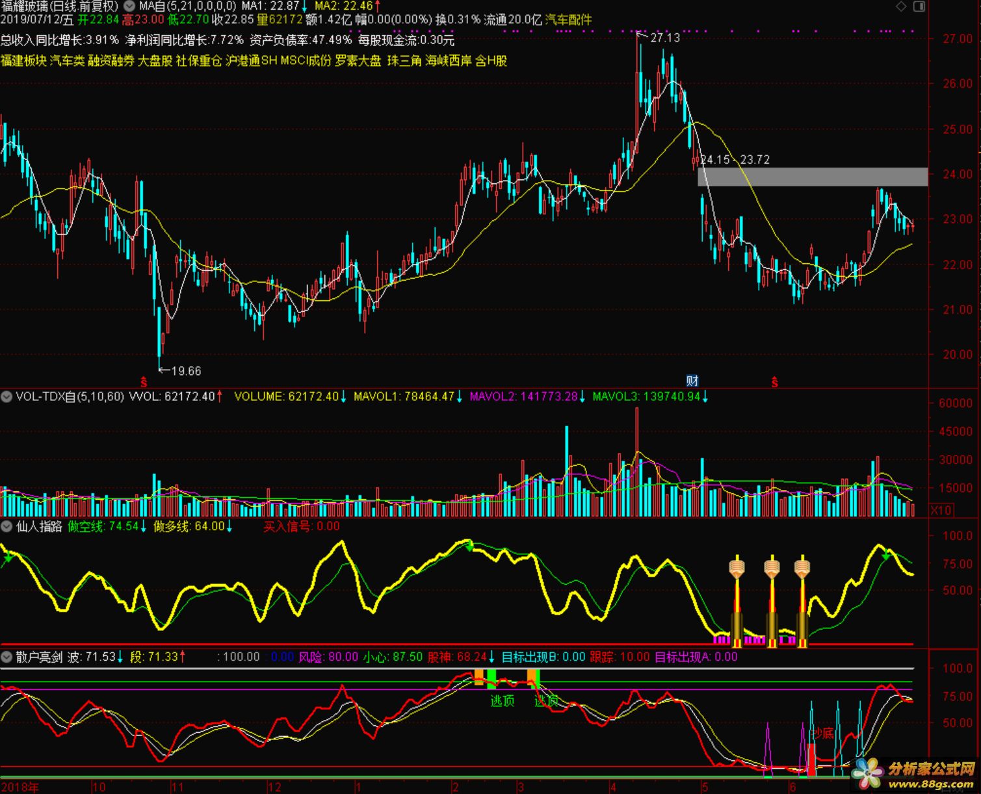Click the 19.66 low price label
Image resolution: width=981 pixels, height=794 pixels.
pos(186,371)
